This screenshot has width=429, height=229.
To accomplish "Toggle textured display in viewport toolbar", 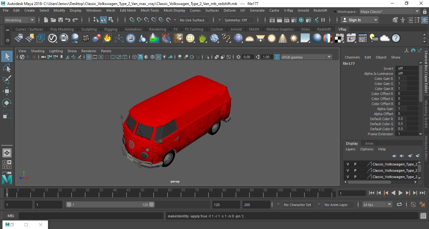I will click(159, 57).
